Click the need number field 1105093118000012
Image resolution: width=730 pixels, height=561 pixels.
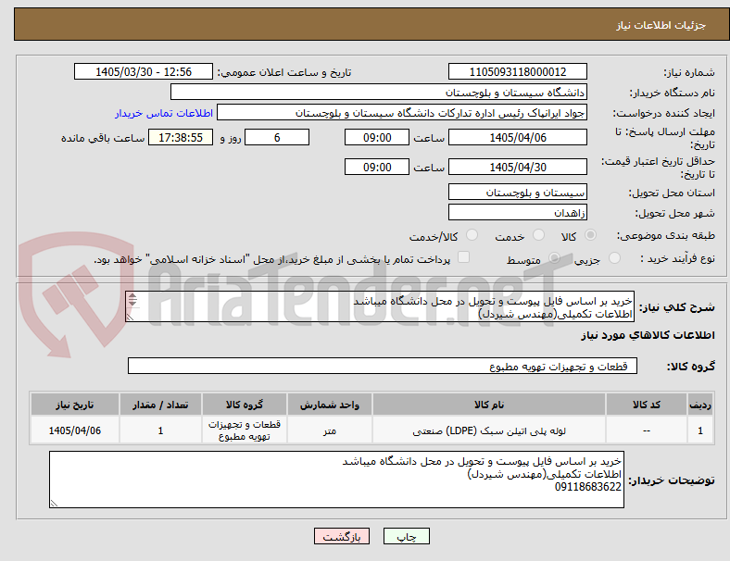[x=517, y=71]
